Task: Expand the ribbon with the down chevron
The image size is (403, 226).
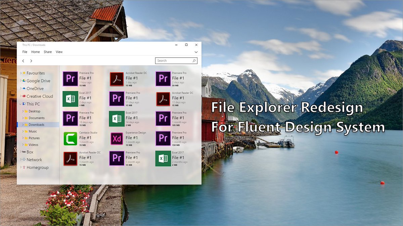Action: pos(196,52)
